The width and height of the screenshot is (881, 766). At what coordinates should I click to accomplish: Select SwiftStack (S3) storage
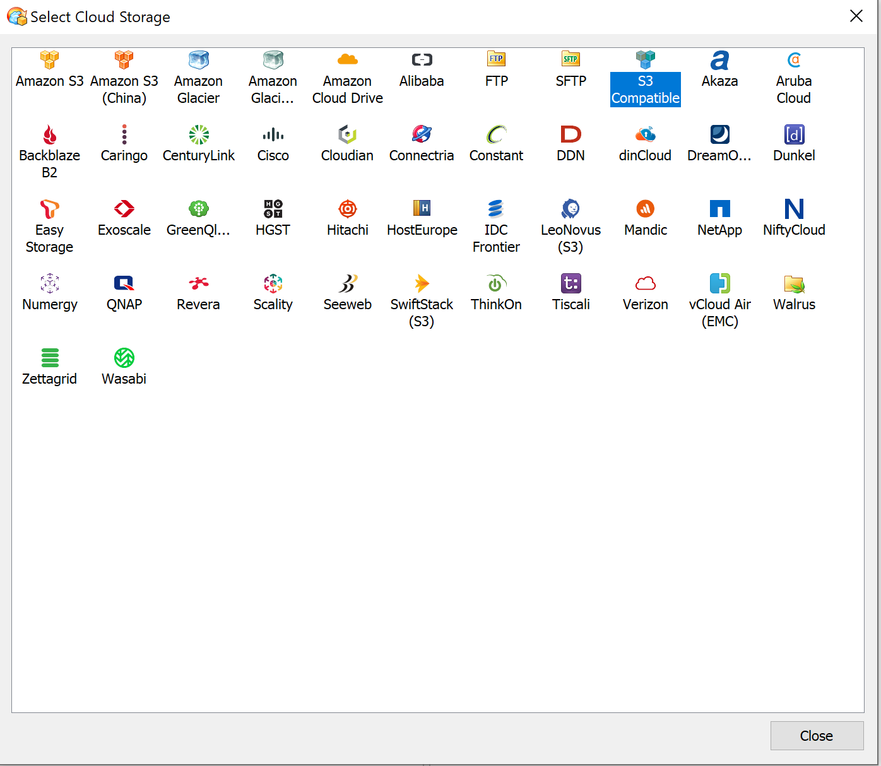point(422,283)
